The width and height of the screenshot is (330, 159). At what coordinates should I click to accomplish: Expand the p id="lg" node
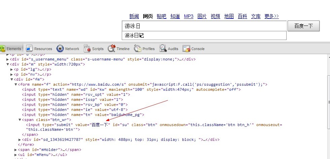12,69
